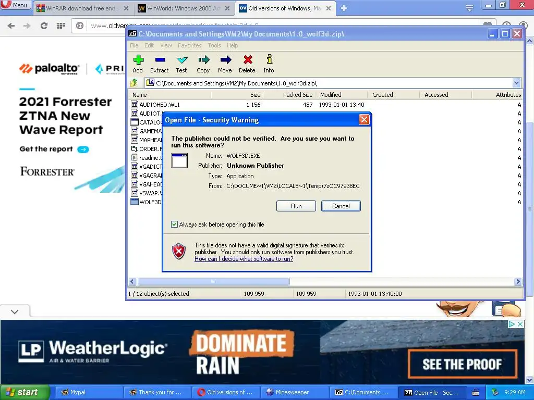Image resolution: width=534 pixels, height=400 pixels.
Task: Click the green Add icon in 7-Zip
Action: click(138, 60)
